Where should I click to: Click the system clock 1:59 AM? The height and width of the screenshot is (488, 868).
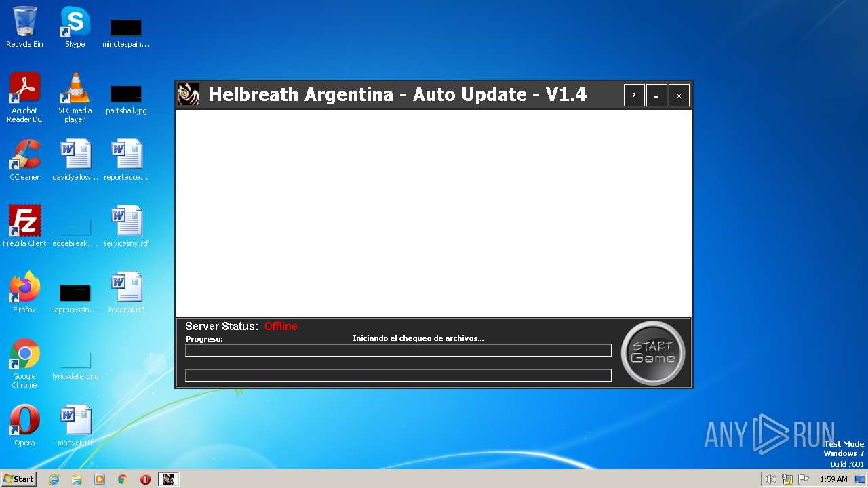tap(833, 479)
